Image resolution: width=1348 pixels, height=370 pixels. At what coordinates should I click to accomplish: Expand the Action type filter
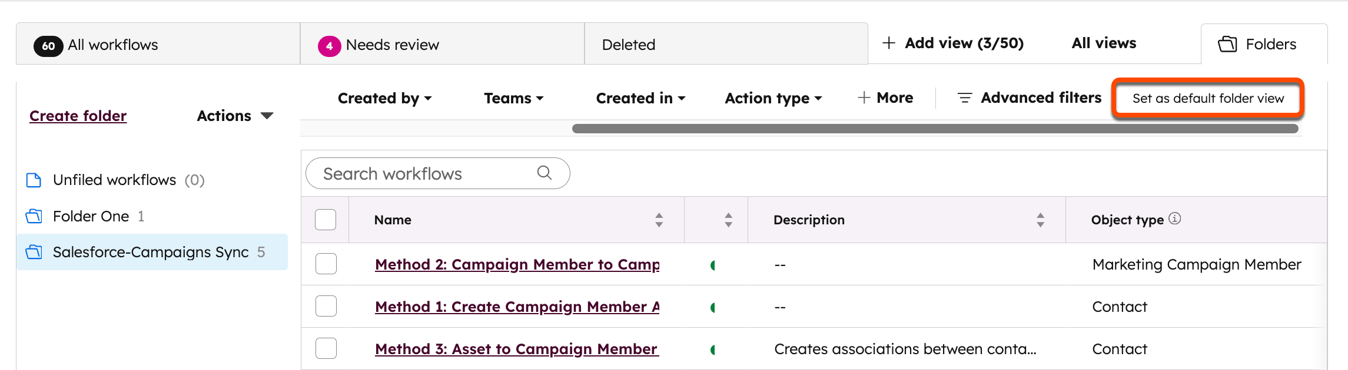pyautogui.click(x=773, y=98)
